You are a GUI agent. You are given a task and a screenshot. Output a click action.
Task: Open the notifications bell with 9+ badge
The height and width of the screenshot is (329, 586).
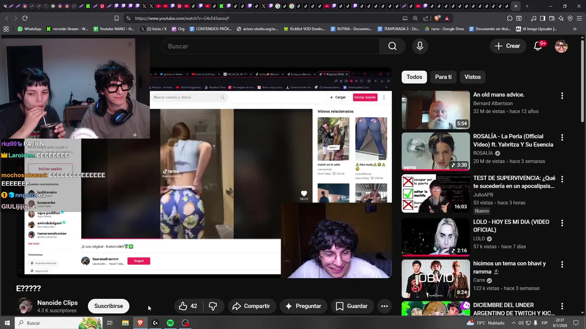538,46
